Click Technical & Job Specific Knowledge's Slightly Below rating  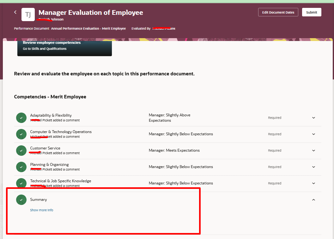point(181,183)
